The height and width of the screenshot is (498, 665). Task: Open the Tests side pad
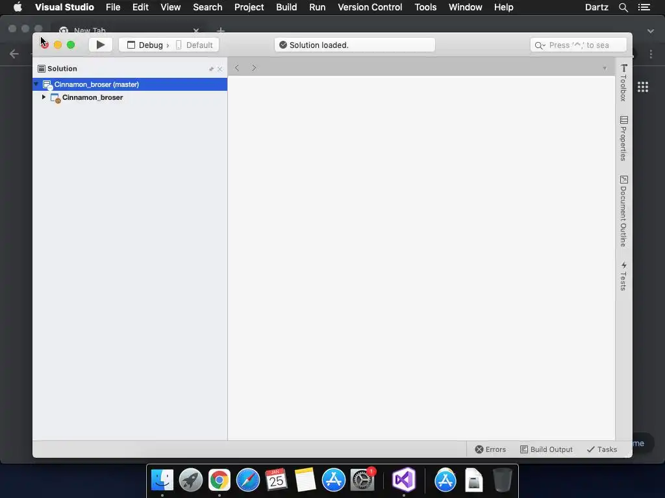(x=623, y=276)
